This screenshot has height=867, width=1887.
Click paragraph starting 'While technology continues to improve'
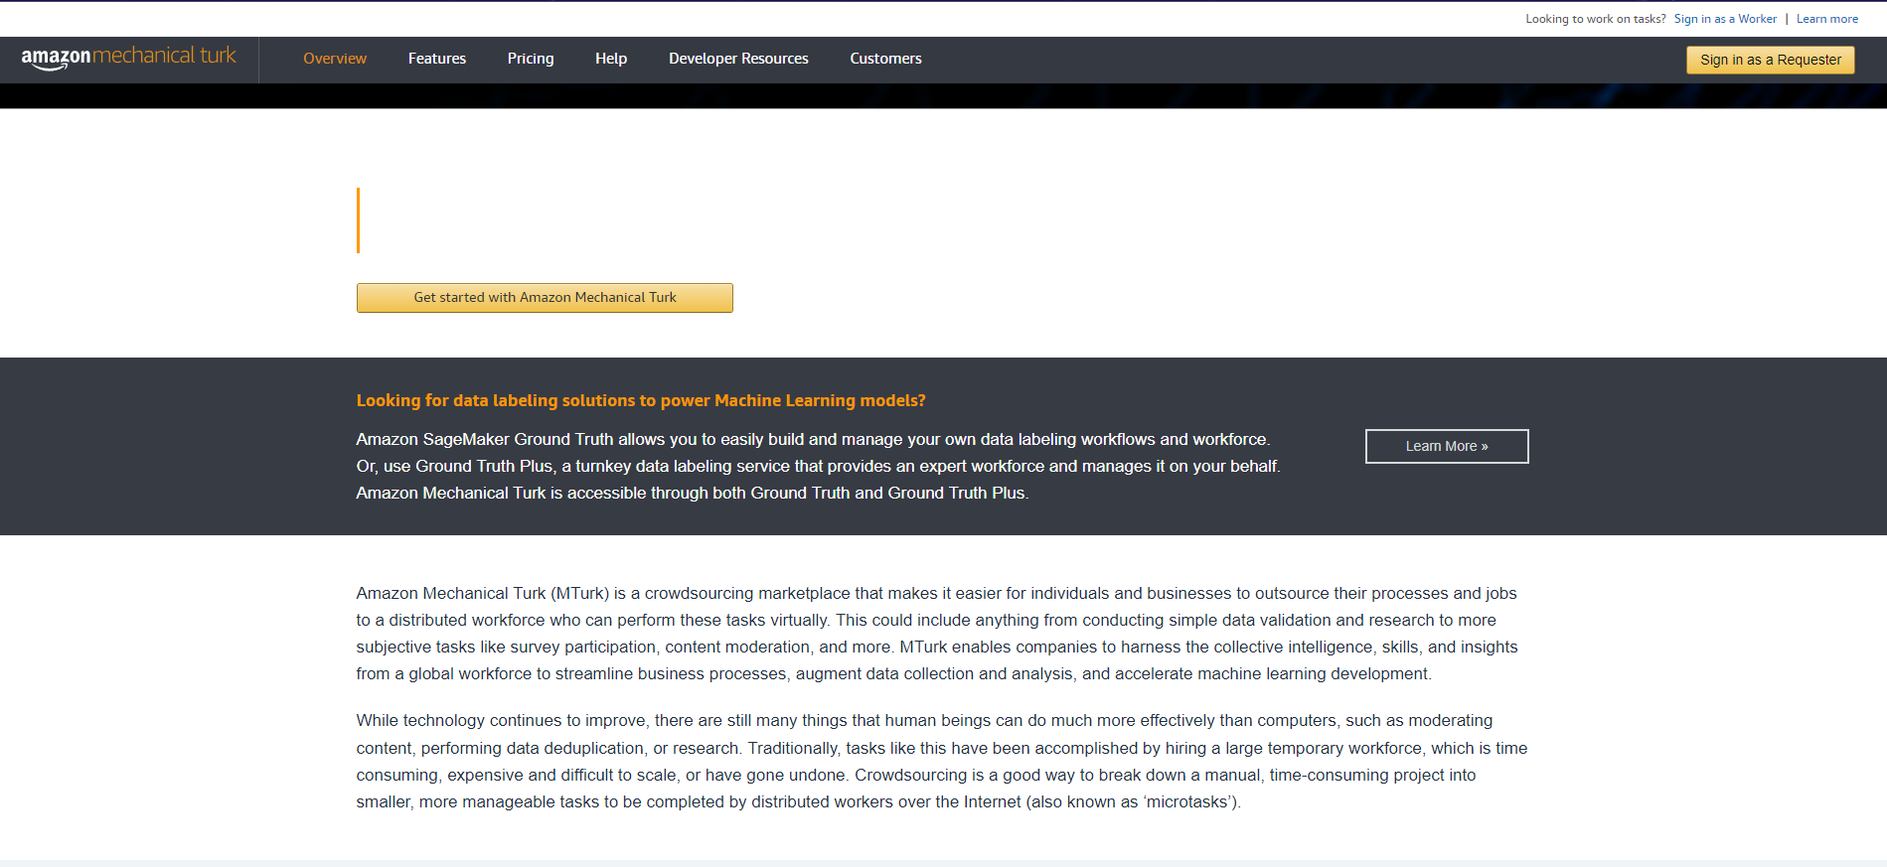[x=942, y=761]
